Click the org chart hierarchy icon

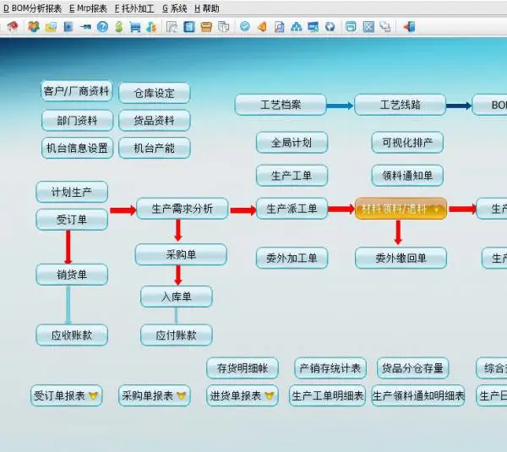click(x=297, y=27)
